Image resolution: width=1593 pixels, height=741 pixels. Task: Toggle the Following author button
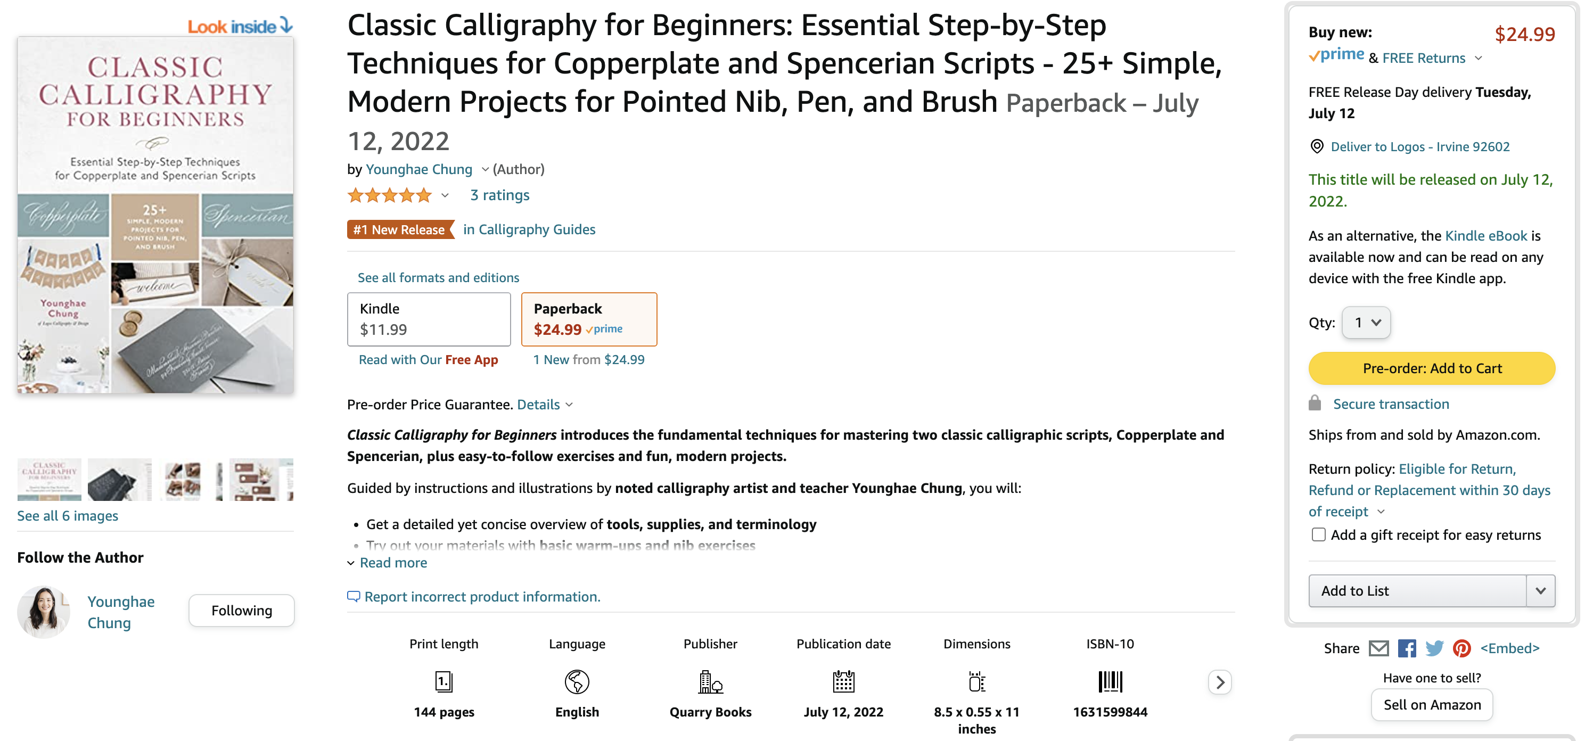(x=241, y=611)
